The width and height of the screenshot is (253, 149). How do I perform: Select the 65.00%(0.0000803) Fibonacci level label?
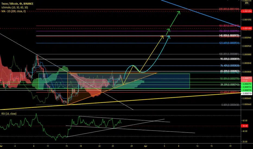click(x=230, y=71)
